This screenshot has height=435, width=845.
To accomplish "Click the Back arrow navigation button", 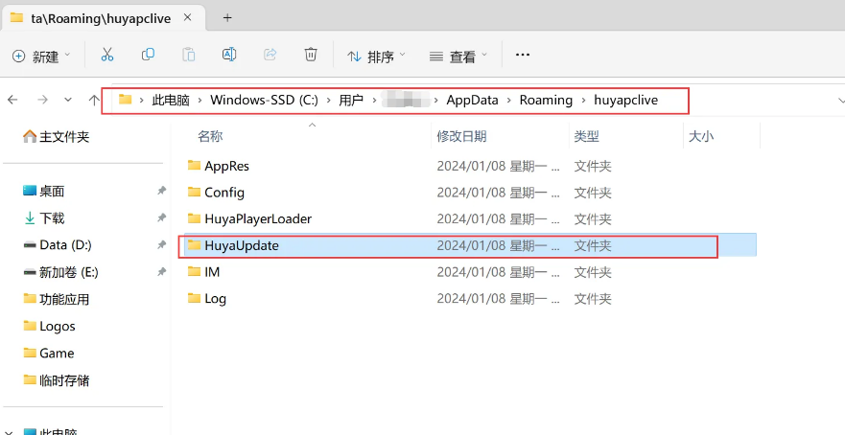I will tap(13, 100).
